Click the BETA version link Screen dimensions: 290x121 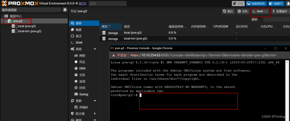coord(82,4)
